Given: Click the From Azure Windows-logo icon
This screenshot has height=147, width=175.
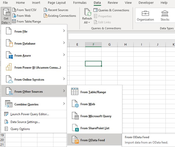Looking at the screenshot, I should [x=9, y=55].
